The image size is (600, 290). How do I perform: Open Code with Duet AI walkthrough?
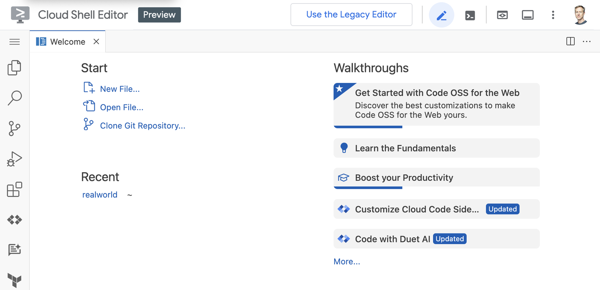tap(437, 239)
